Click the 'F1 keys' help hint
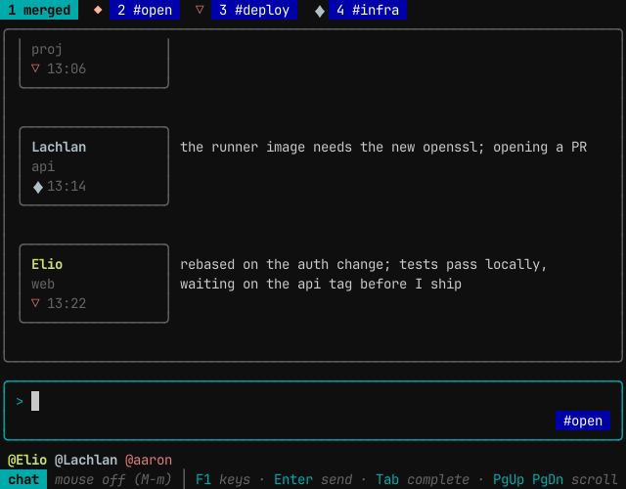Image resolution: width=626 pixels, height=489 pixels. pyautogui.click(x=223, y=479)
